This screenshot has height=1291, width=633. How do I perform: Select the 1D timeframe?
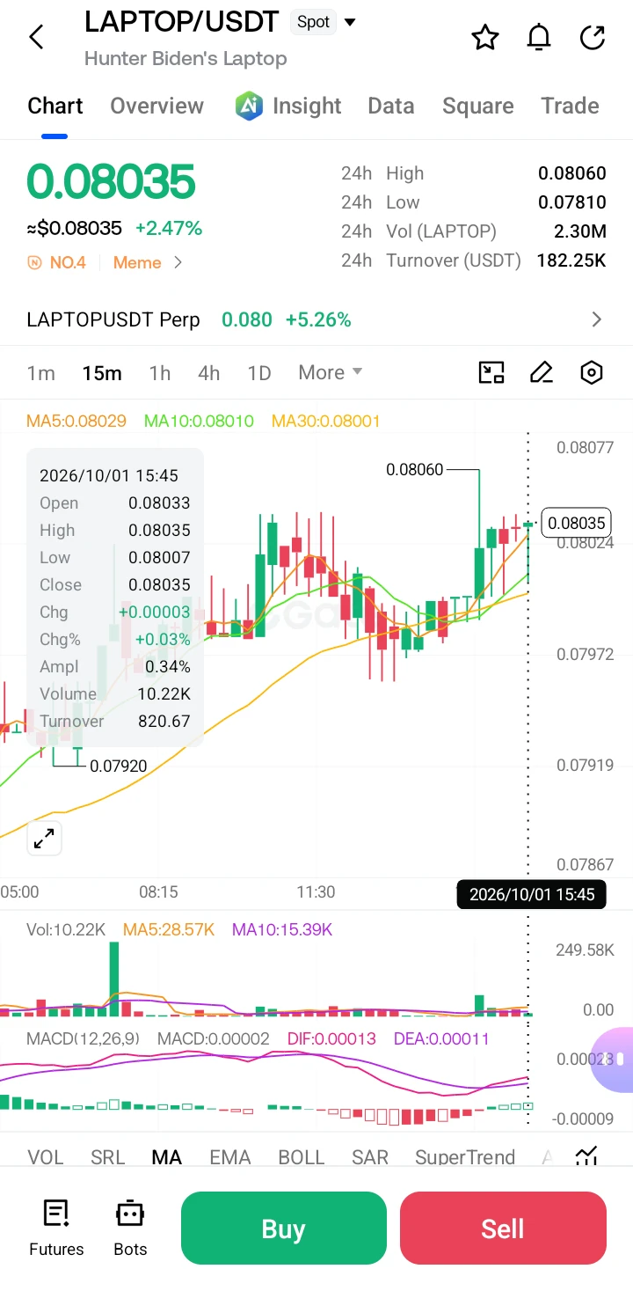[259, 373]
